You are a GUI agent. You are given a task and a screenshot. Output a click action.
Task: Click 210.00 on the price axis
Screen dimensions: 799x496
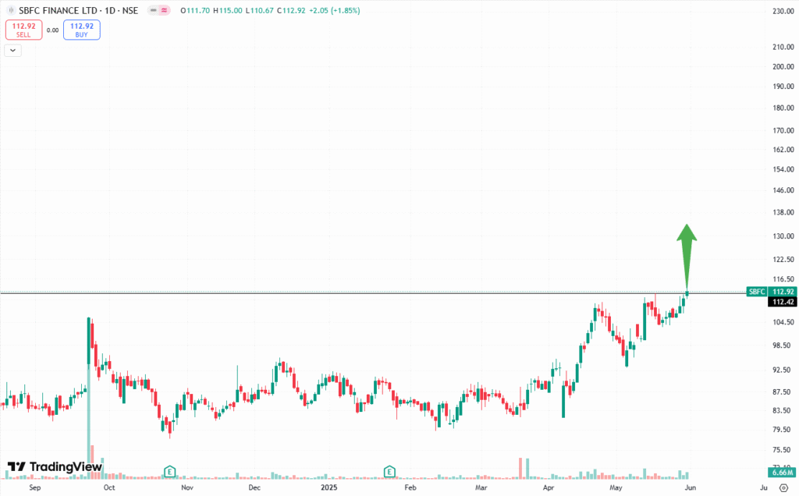(x=783, y=47)
